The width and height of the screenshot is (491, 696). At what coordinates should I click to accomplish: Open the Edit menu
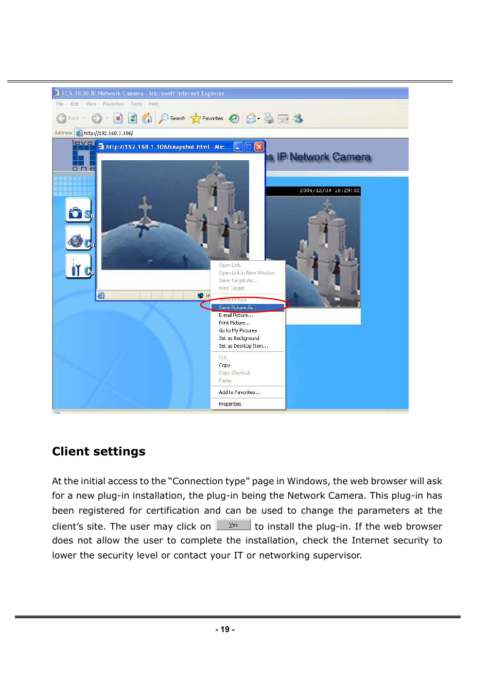coord(75,104)
